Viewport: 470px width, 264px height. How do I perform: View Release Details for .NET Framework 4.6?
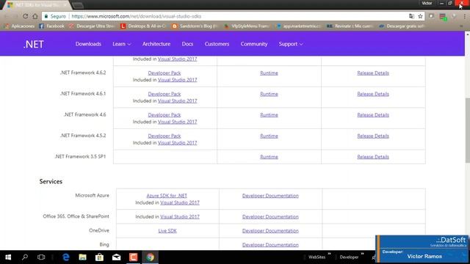(373, 115)
